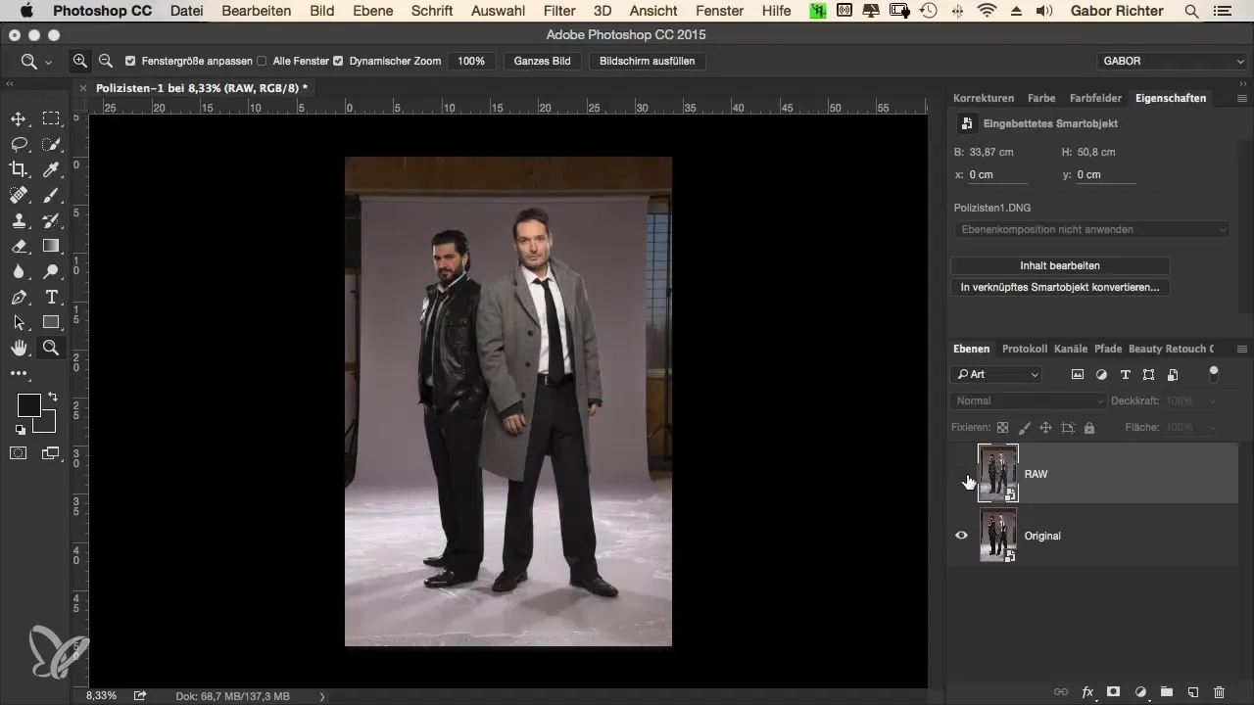Select the Horizontal Type tool
The image size is (1254, 705).
click(52, 297)
